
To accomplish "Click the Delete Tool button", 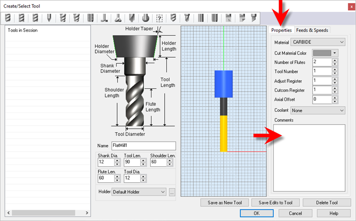I will click(x=327, y=203).
